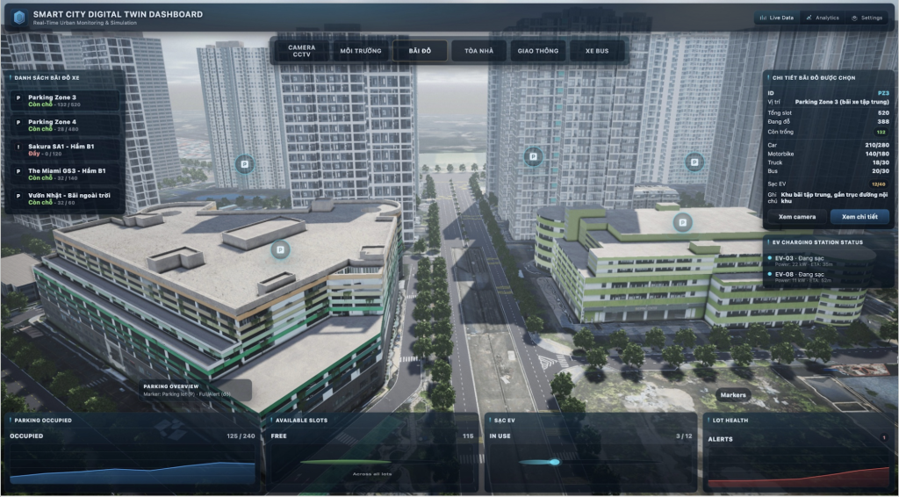Image resolution: width=899 pixels, height=497 pixels.
Task: Open the Xe Bus tab
Action: click(x=596, y=51)
